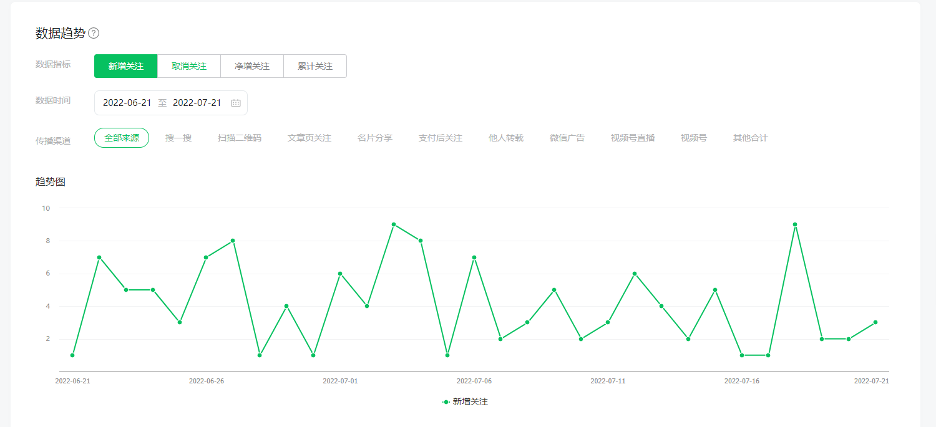Click the 数据指标 row label

53,64
